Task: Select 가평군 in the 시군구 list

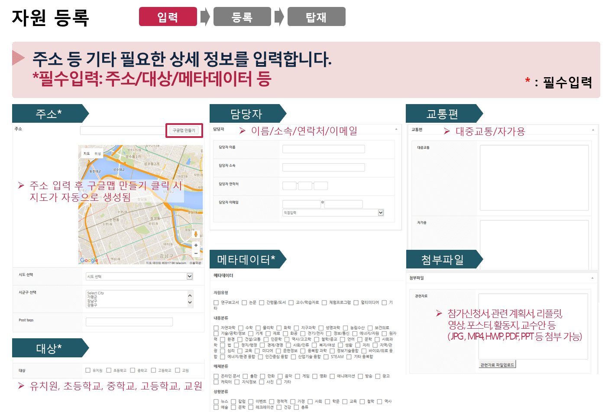Action: [92, 297]
